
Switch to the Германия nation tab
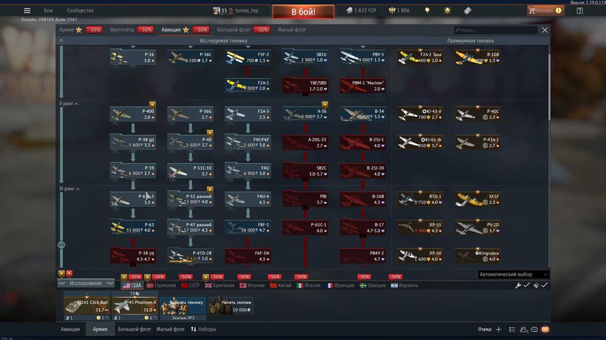coord(161,286)
